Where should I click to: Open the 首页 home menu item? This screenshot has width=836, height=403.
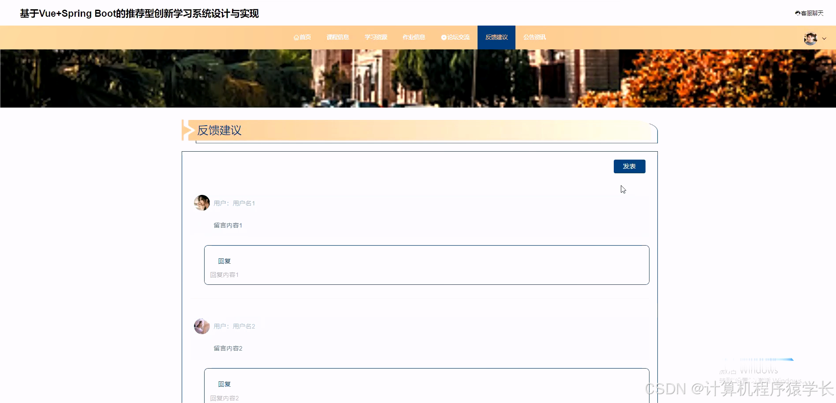[x=302, y=37]
